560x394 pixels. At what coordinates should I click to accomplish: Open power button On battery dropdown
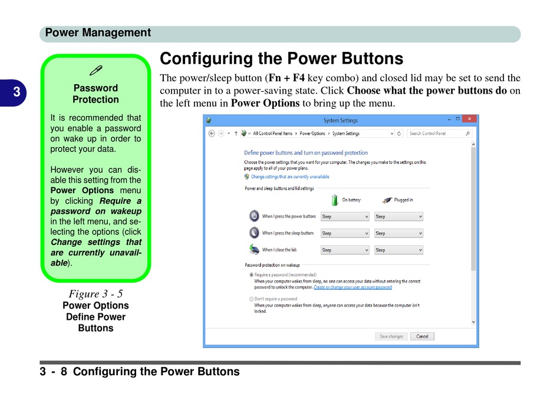click(345, 217)
